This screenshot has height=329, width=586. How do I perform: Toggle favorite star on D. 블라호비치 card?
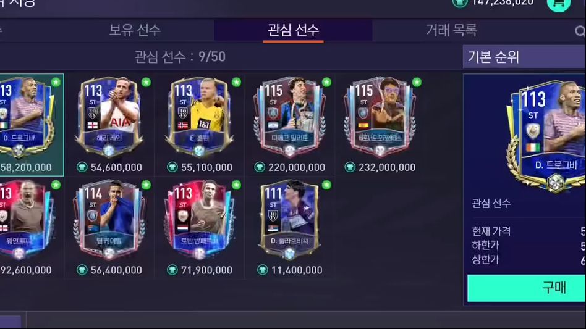coord(326,185)
